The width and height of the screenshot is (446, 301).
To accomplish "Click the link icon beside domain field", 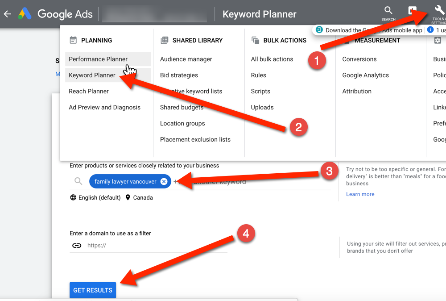I will pos(77,246).
